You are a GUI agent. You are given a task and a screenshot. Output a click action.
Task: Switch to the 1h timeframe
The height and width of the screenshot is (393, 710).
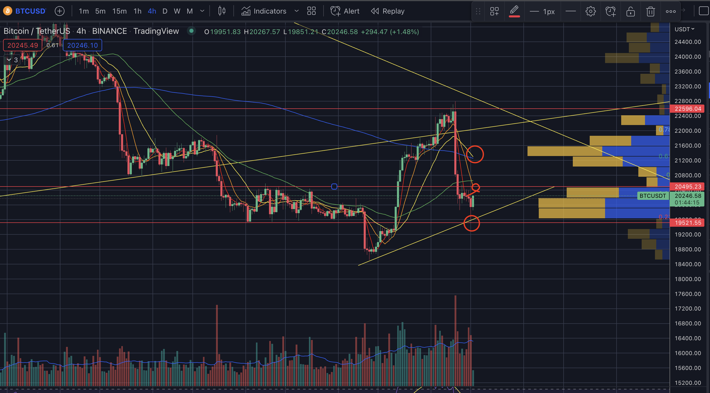pos(137,11)
